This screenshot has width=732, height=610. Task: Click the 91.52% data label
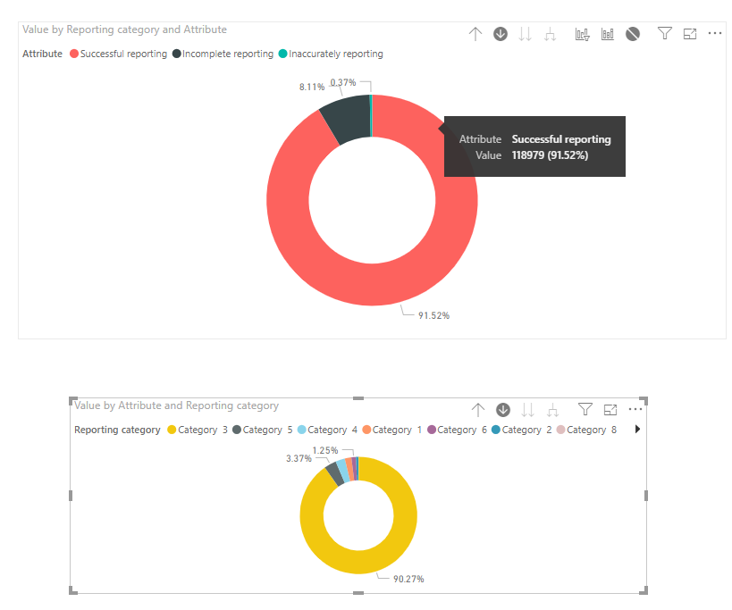(x=433, y=316)
